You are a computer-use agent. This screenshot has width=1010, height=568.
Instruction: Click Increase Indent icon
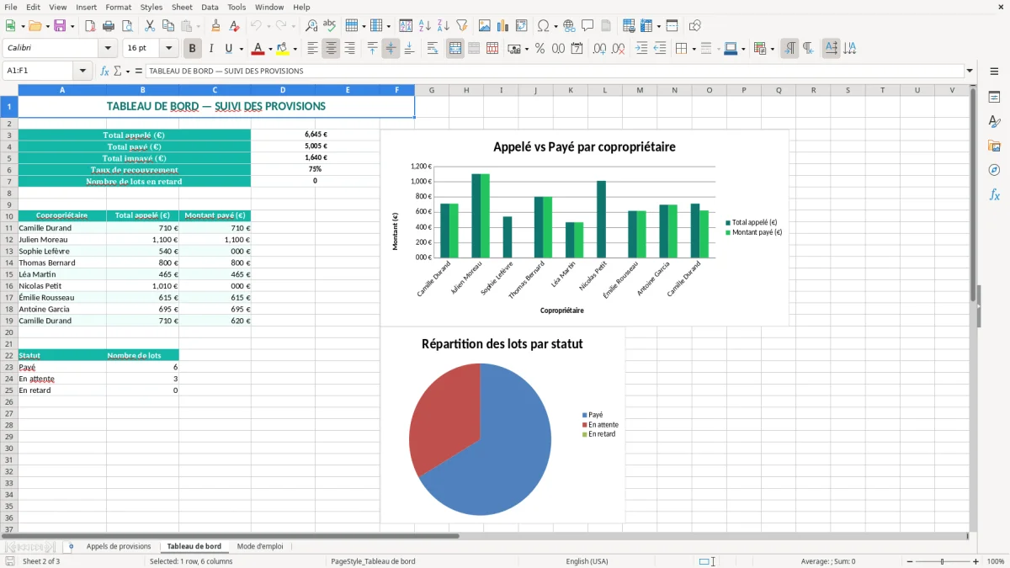coord(641,49)
